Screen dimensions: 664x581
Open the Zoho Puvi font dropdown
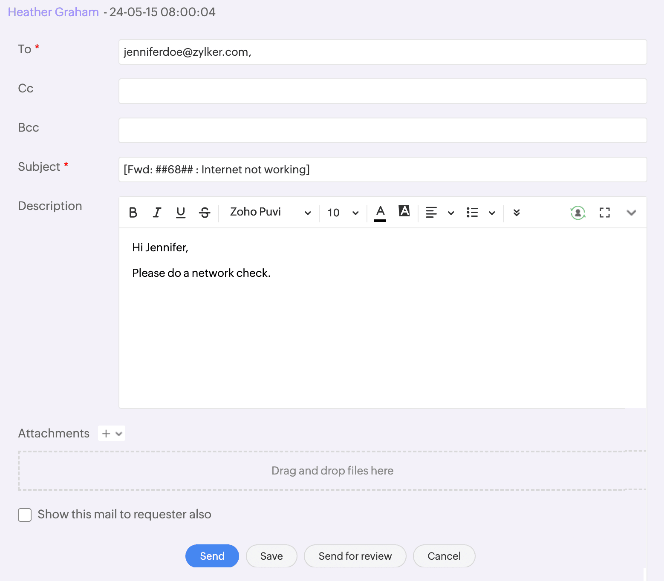(270, 212)
